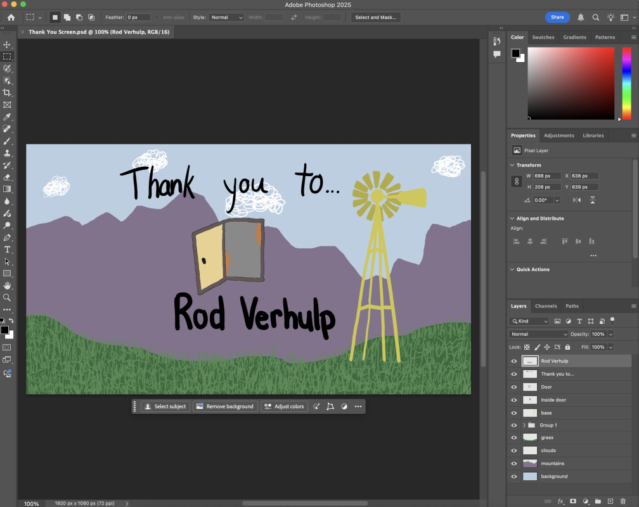
Task: Open the Style dropdown in options bar
Action: click(227, 17)
